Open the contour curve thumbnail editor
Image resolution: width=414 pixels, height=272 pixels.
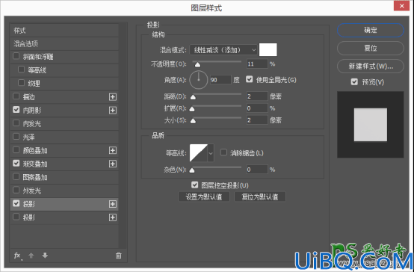click(199, 153)
